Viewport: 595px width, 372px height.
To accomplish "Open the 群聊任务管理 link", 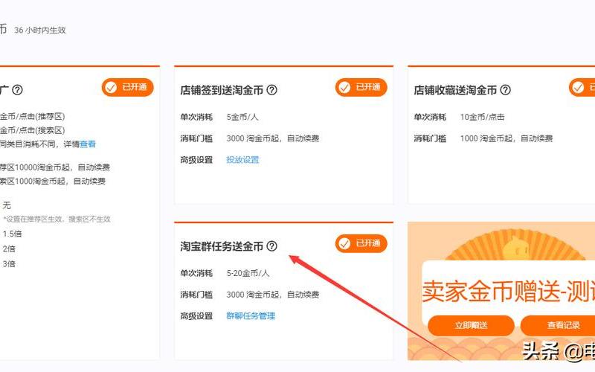I will pyautogui.click(x=251, y=315).
